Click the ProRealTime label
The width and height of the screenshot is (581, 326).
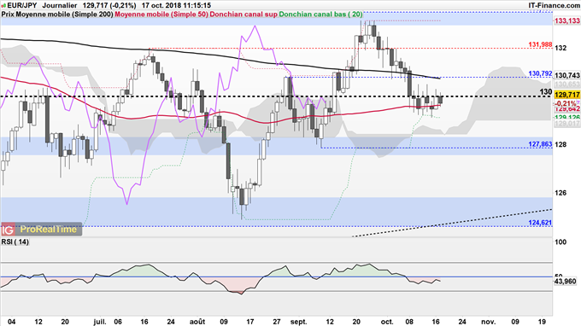49,230
